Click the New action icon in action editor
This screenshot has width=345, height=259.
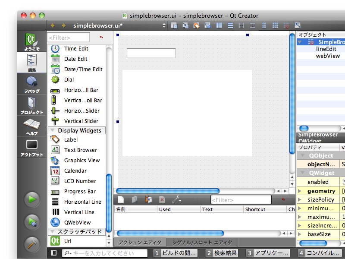(121, 199)
